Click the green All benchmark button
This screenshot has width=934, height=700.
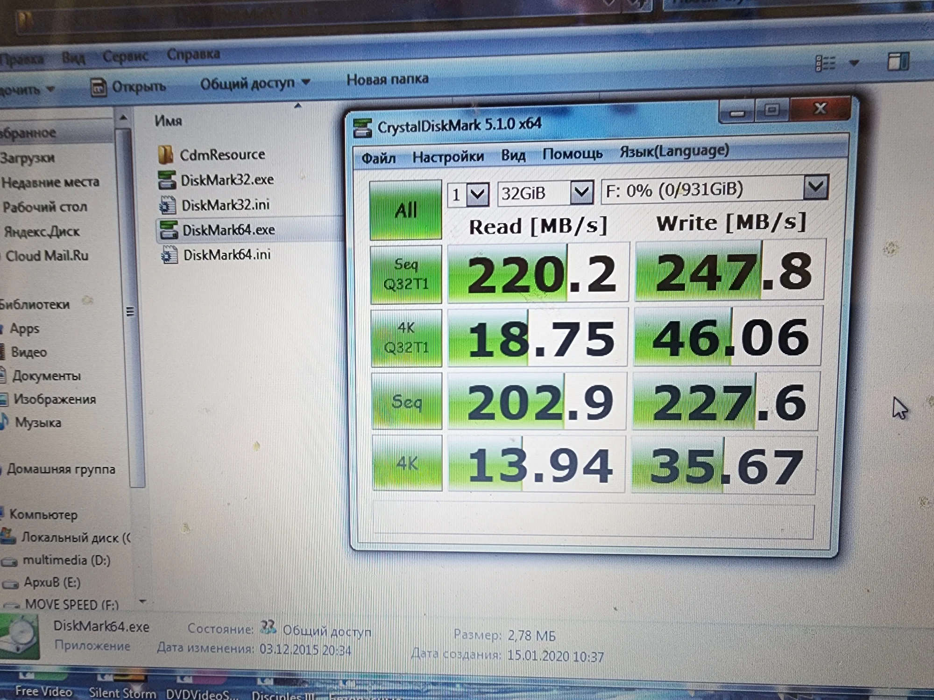point(405,210)
